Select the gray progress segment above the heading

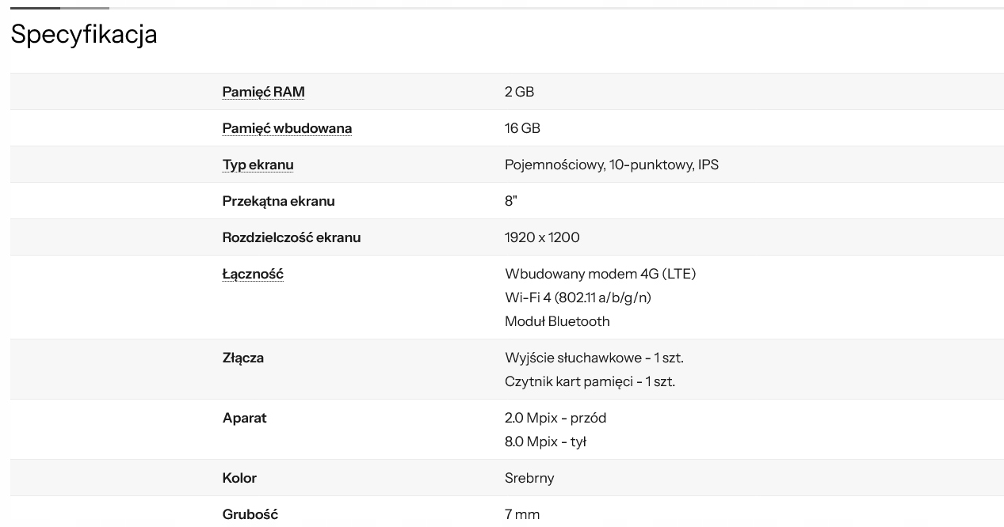pos(84,8)
